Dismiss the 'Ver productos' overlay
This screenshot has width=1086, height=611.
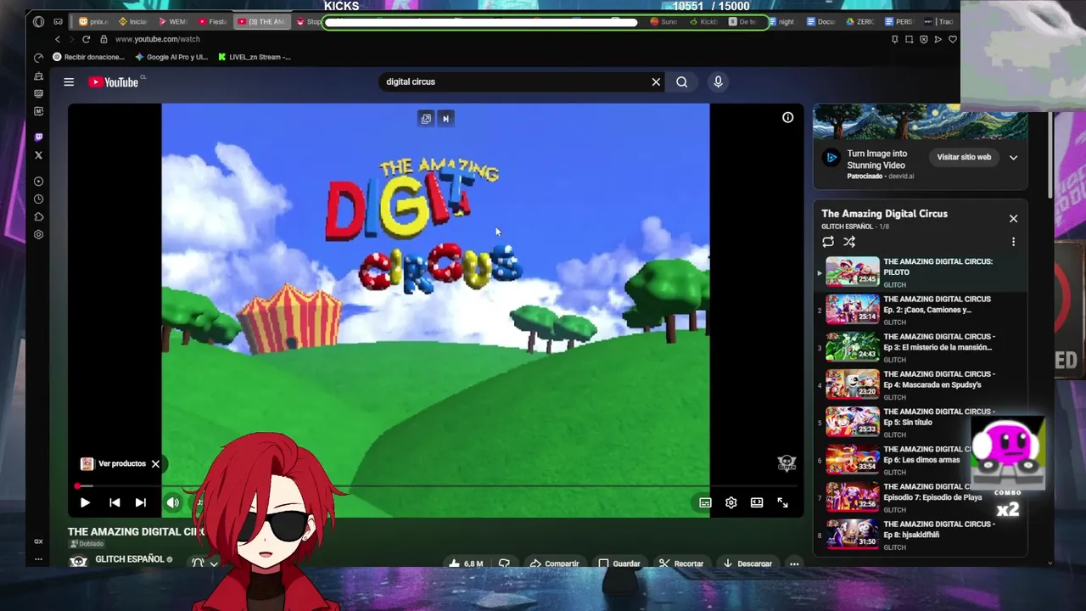coord(155,464)
